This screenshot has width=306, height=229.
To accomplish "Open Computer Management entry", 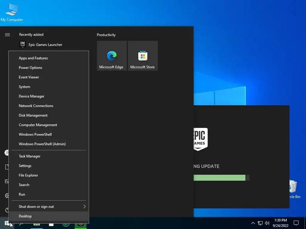I will [49, 125].
